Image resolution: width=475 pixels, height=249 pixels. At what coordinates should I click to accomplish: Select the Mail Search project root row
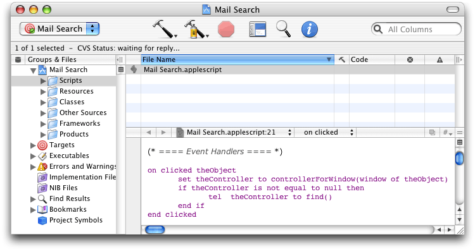tap(63, 70)
